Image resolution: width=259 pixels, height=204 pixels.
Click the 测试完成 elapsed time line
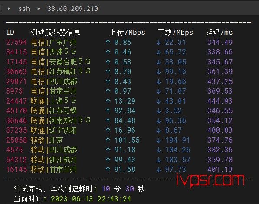pyautogui.click(x=79, y=189)
